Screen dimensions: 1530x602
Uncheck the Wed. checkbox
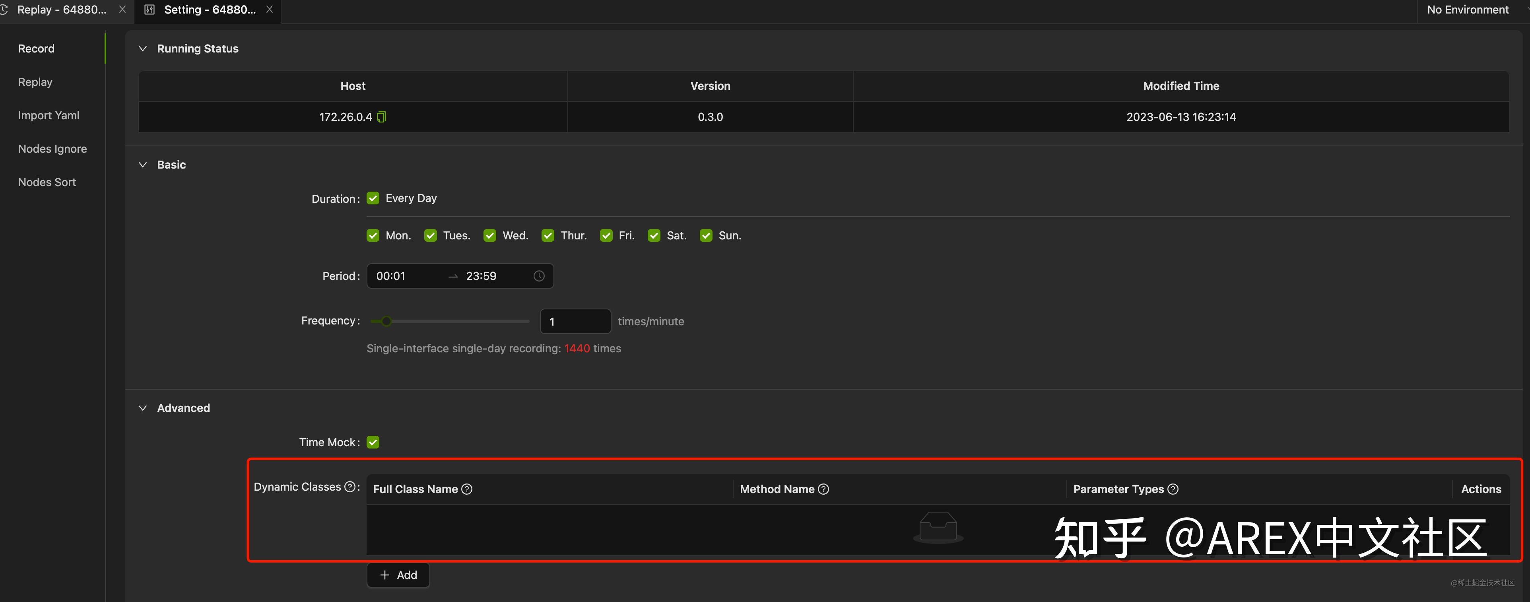[489, 236]
